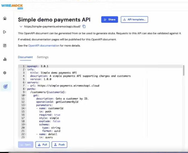
Task: Collapse the get block fold arrow
Action: tap(26, 95)
